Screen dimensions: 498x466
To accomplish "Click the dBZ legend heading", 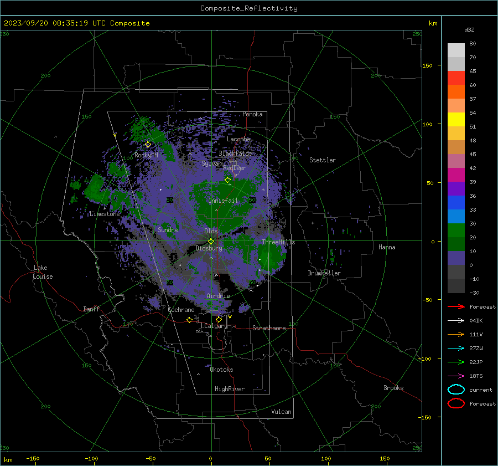I will (x=469, y=29).
